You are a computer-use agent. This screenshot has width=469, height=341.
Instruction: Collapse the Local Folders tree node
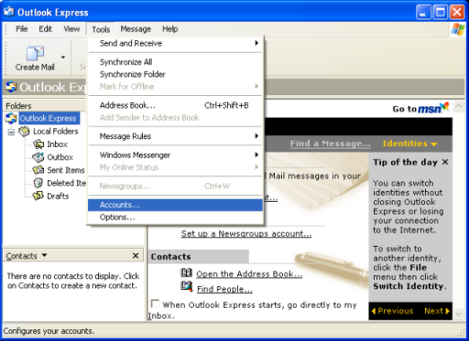tap(11, 132)
